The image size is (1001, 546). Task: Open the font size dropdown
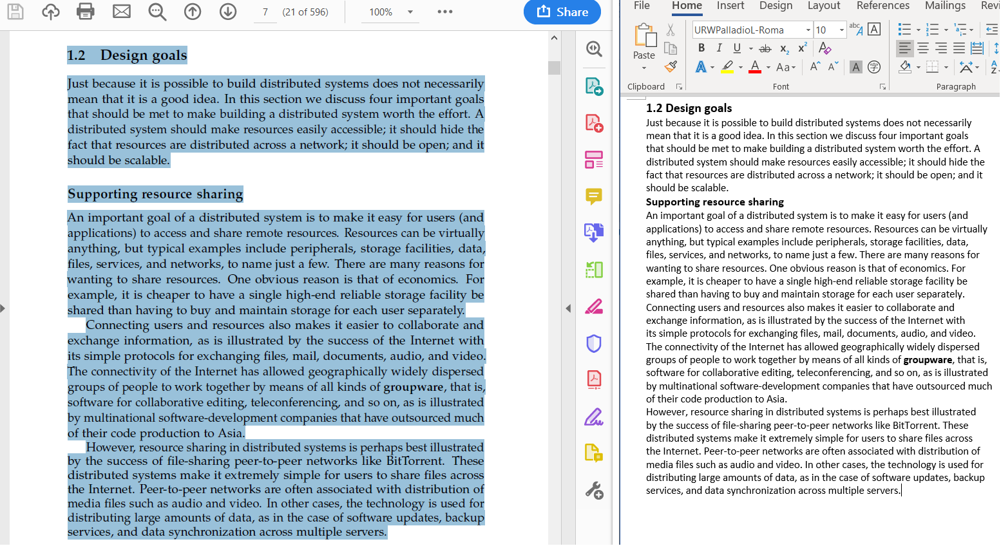pyautogui.click(x=841, y=30)
